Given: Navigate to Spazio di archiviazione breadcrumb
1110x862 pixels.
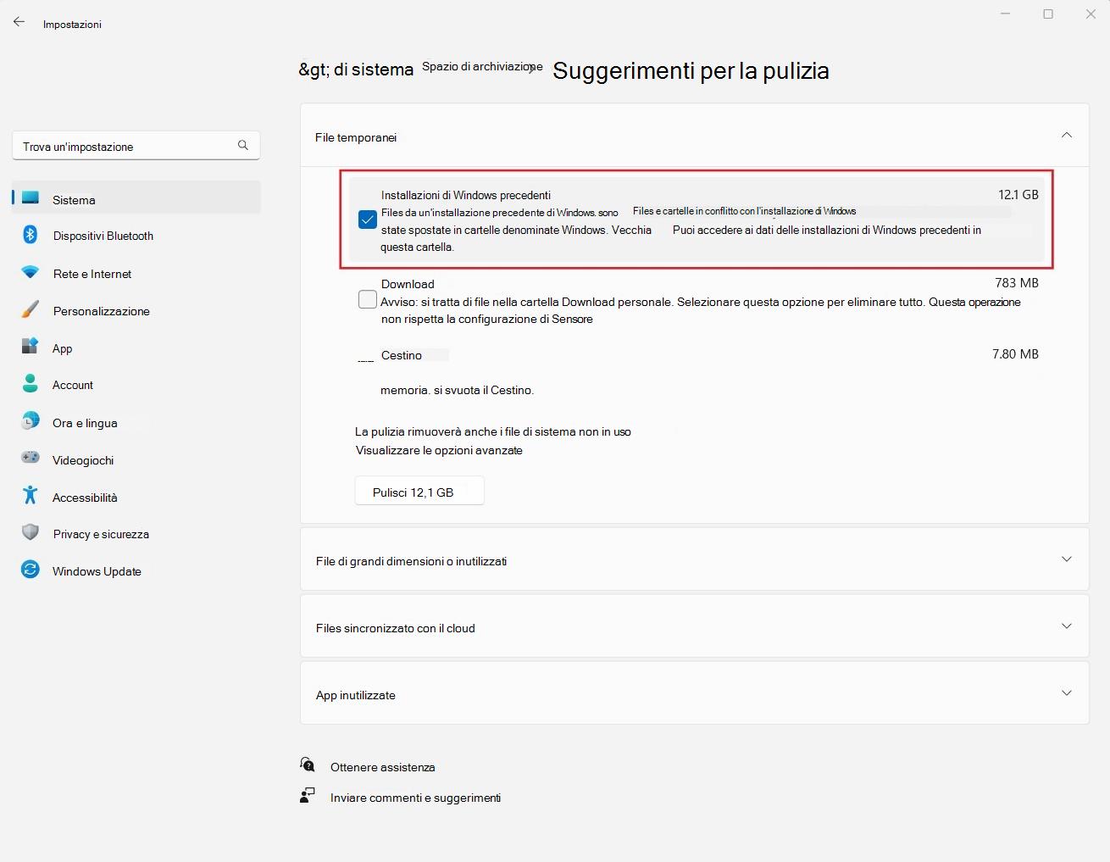Looking at the screenshot, I should 482,67.
